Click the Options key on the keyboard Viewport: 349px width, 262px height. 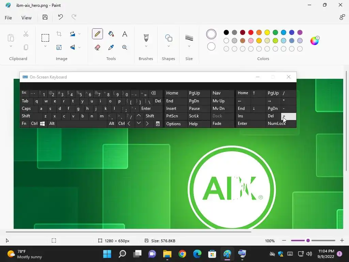[x=176, y=123]
